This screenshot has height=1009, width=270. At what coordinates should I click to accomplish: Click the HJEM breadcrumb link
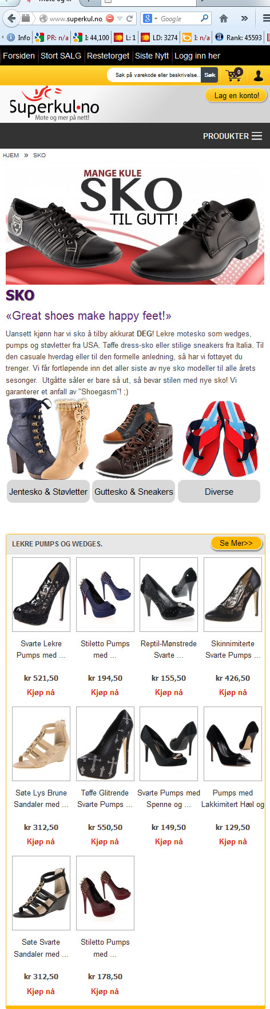pyautogui.click(x=11, y=155)
